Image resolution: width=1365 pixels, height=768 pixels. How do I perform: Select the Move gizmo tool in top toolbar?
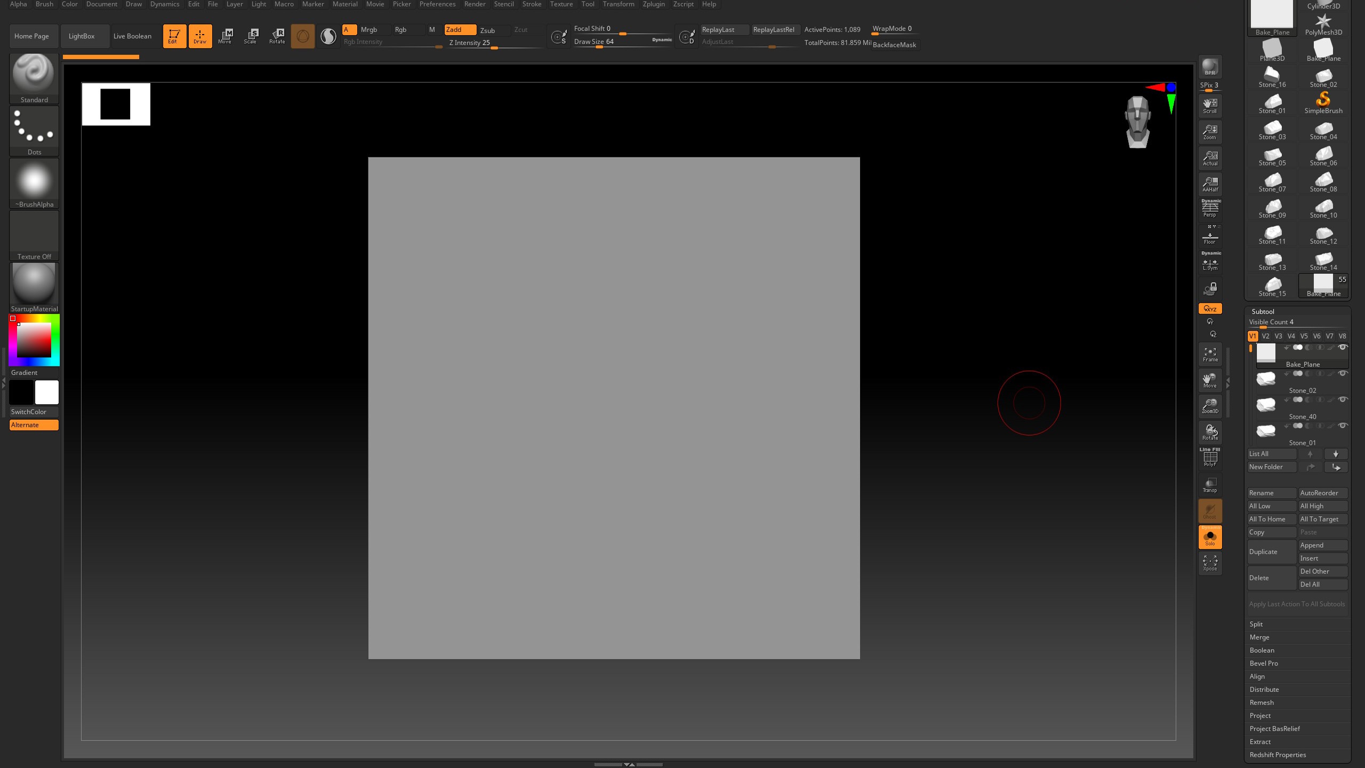click(225, 36)
